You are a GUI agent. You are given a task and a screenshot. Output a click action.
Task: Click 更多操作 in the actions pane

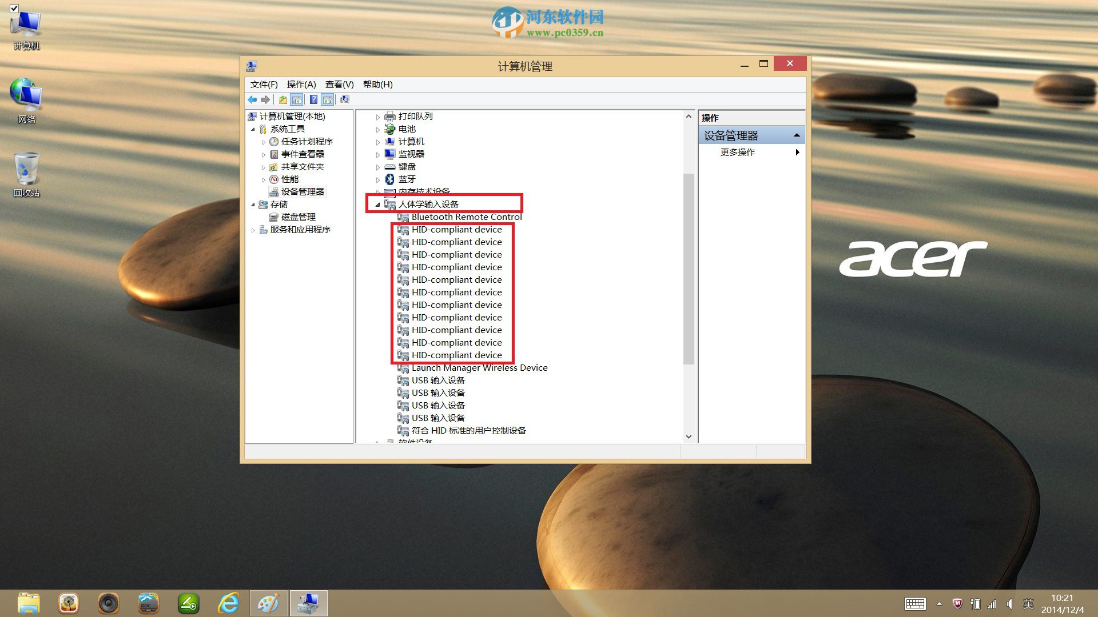point(738,153)
